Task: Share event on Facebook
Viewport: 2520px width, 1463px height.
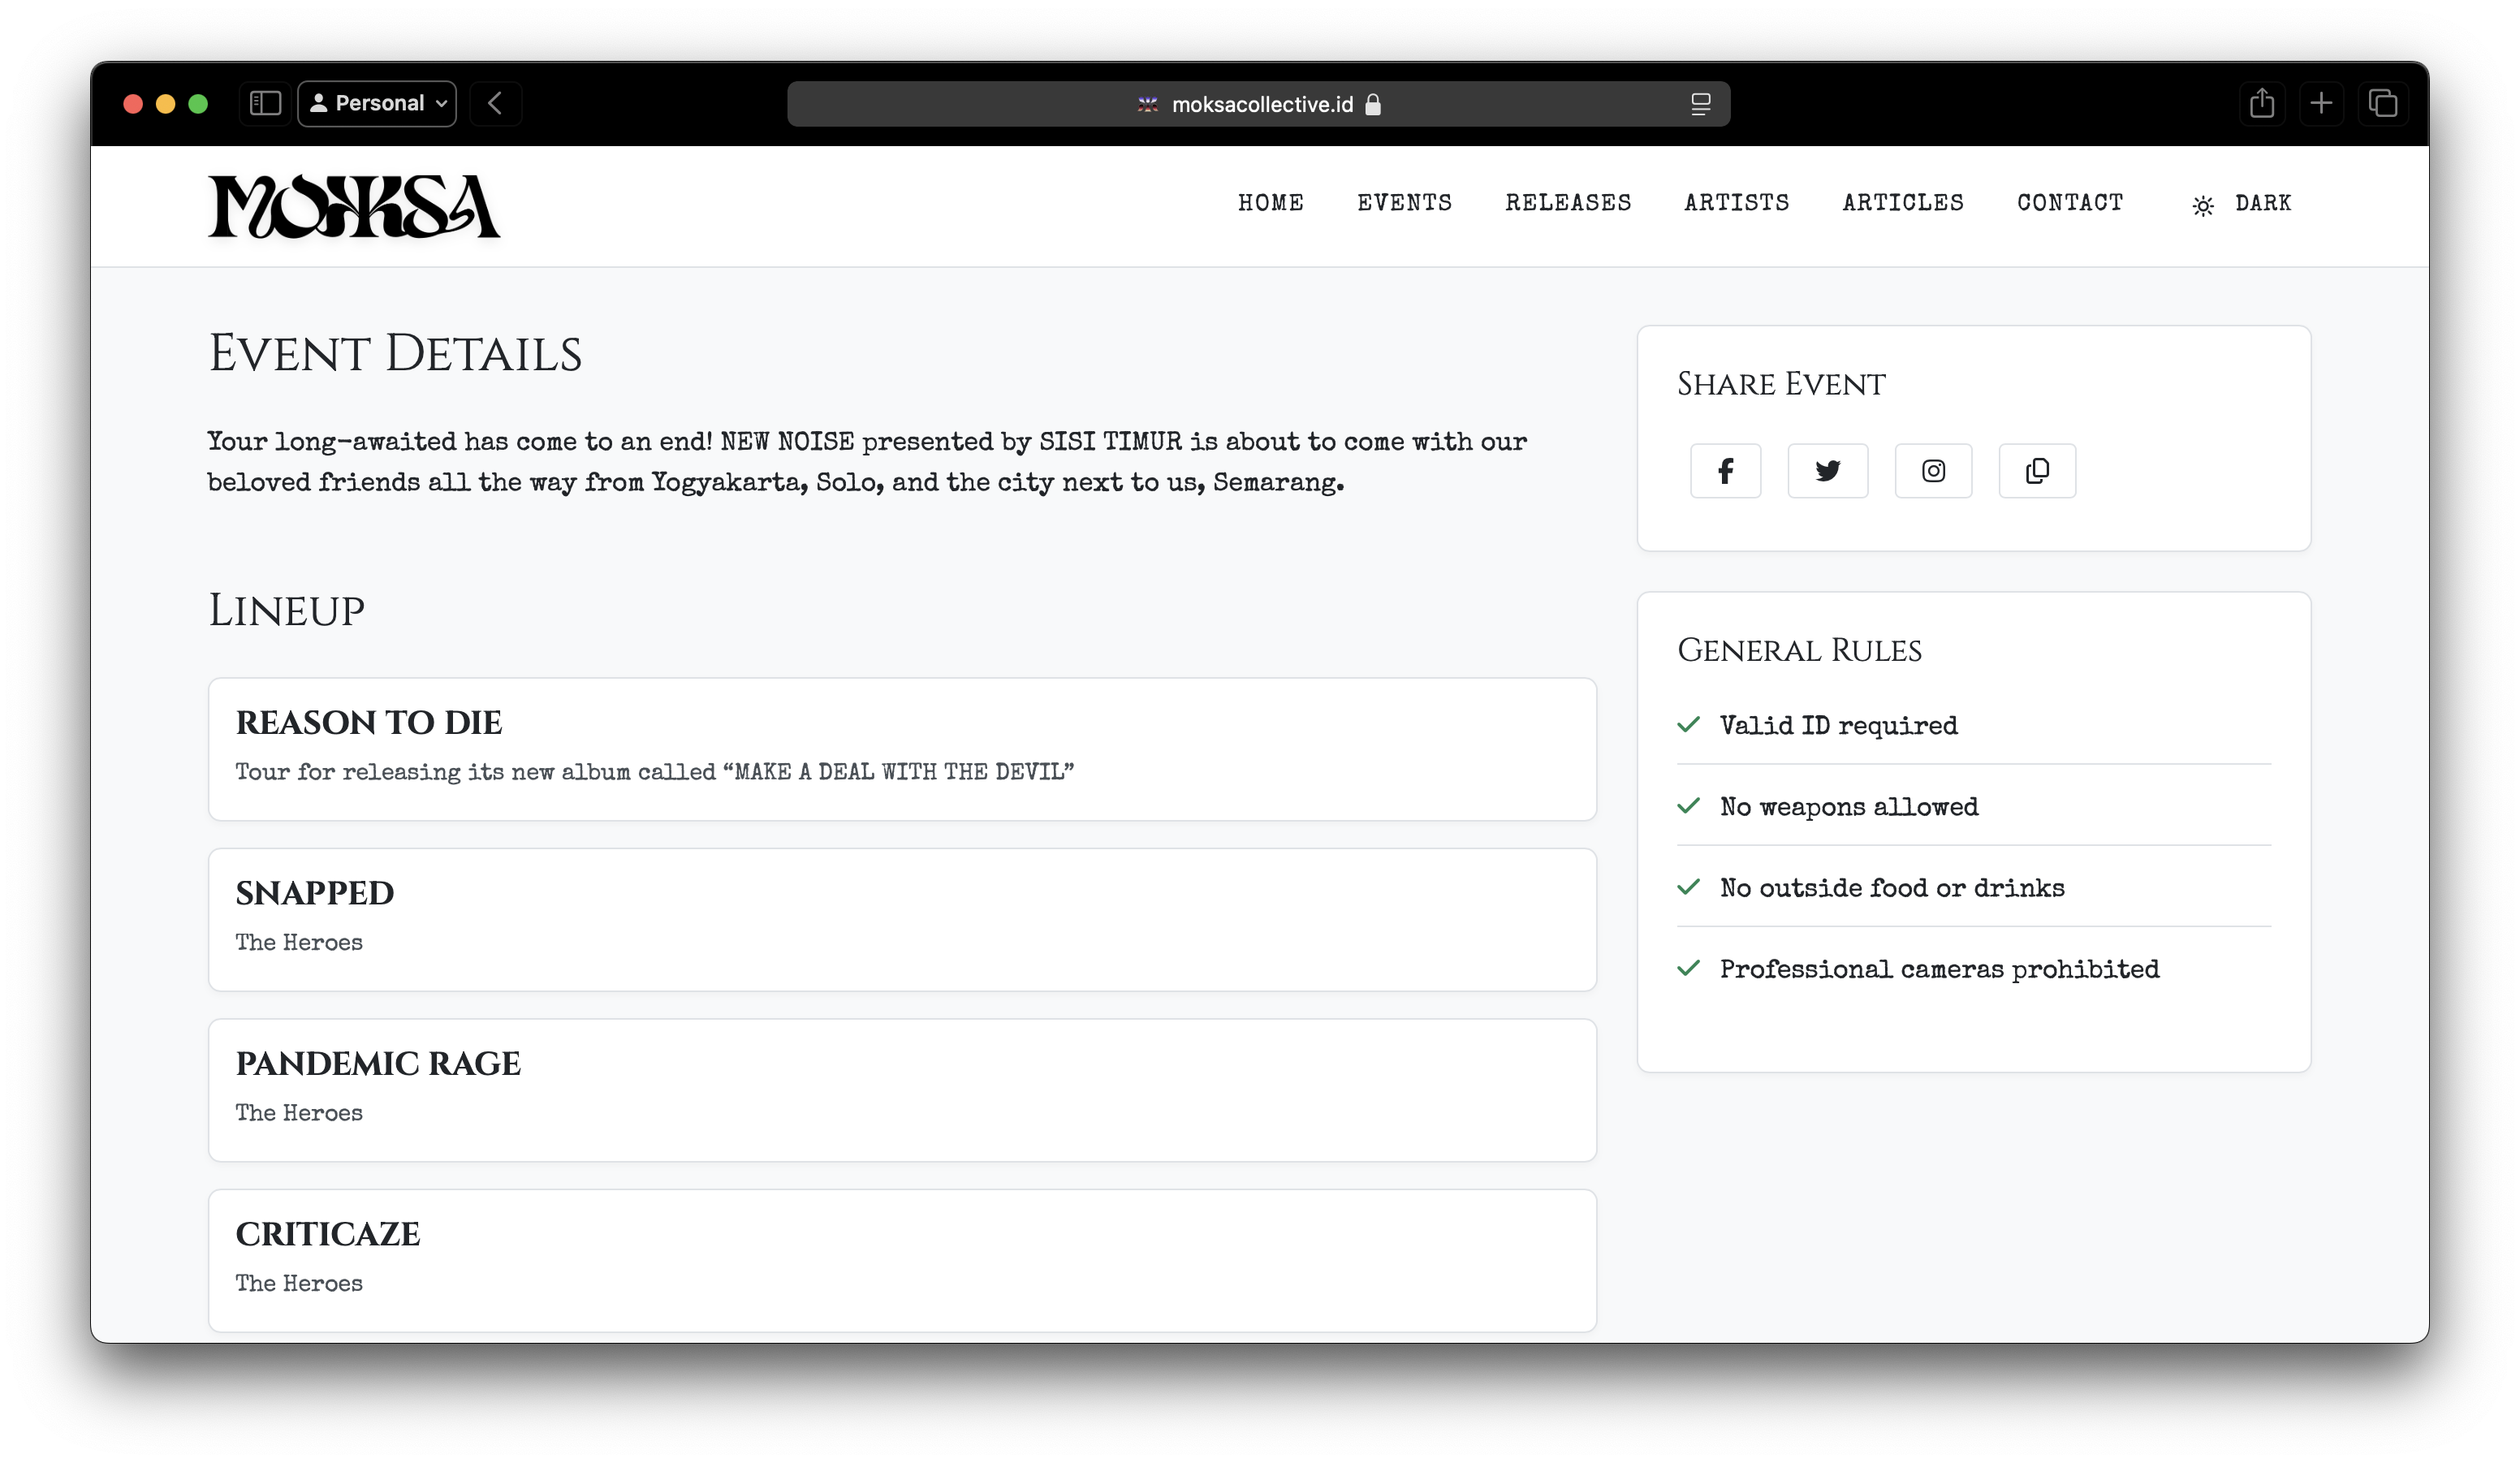Action: coord(1725,471)
